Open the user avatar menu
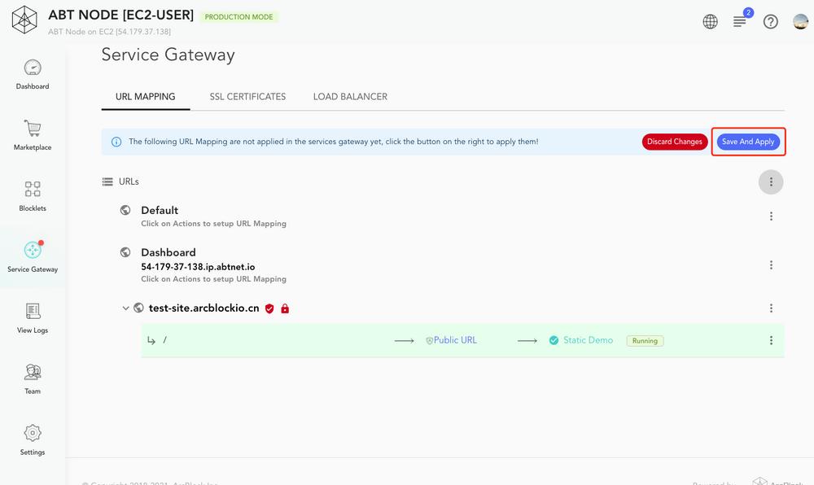The image size is (814, 485). [800, 21]
